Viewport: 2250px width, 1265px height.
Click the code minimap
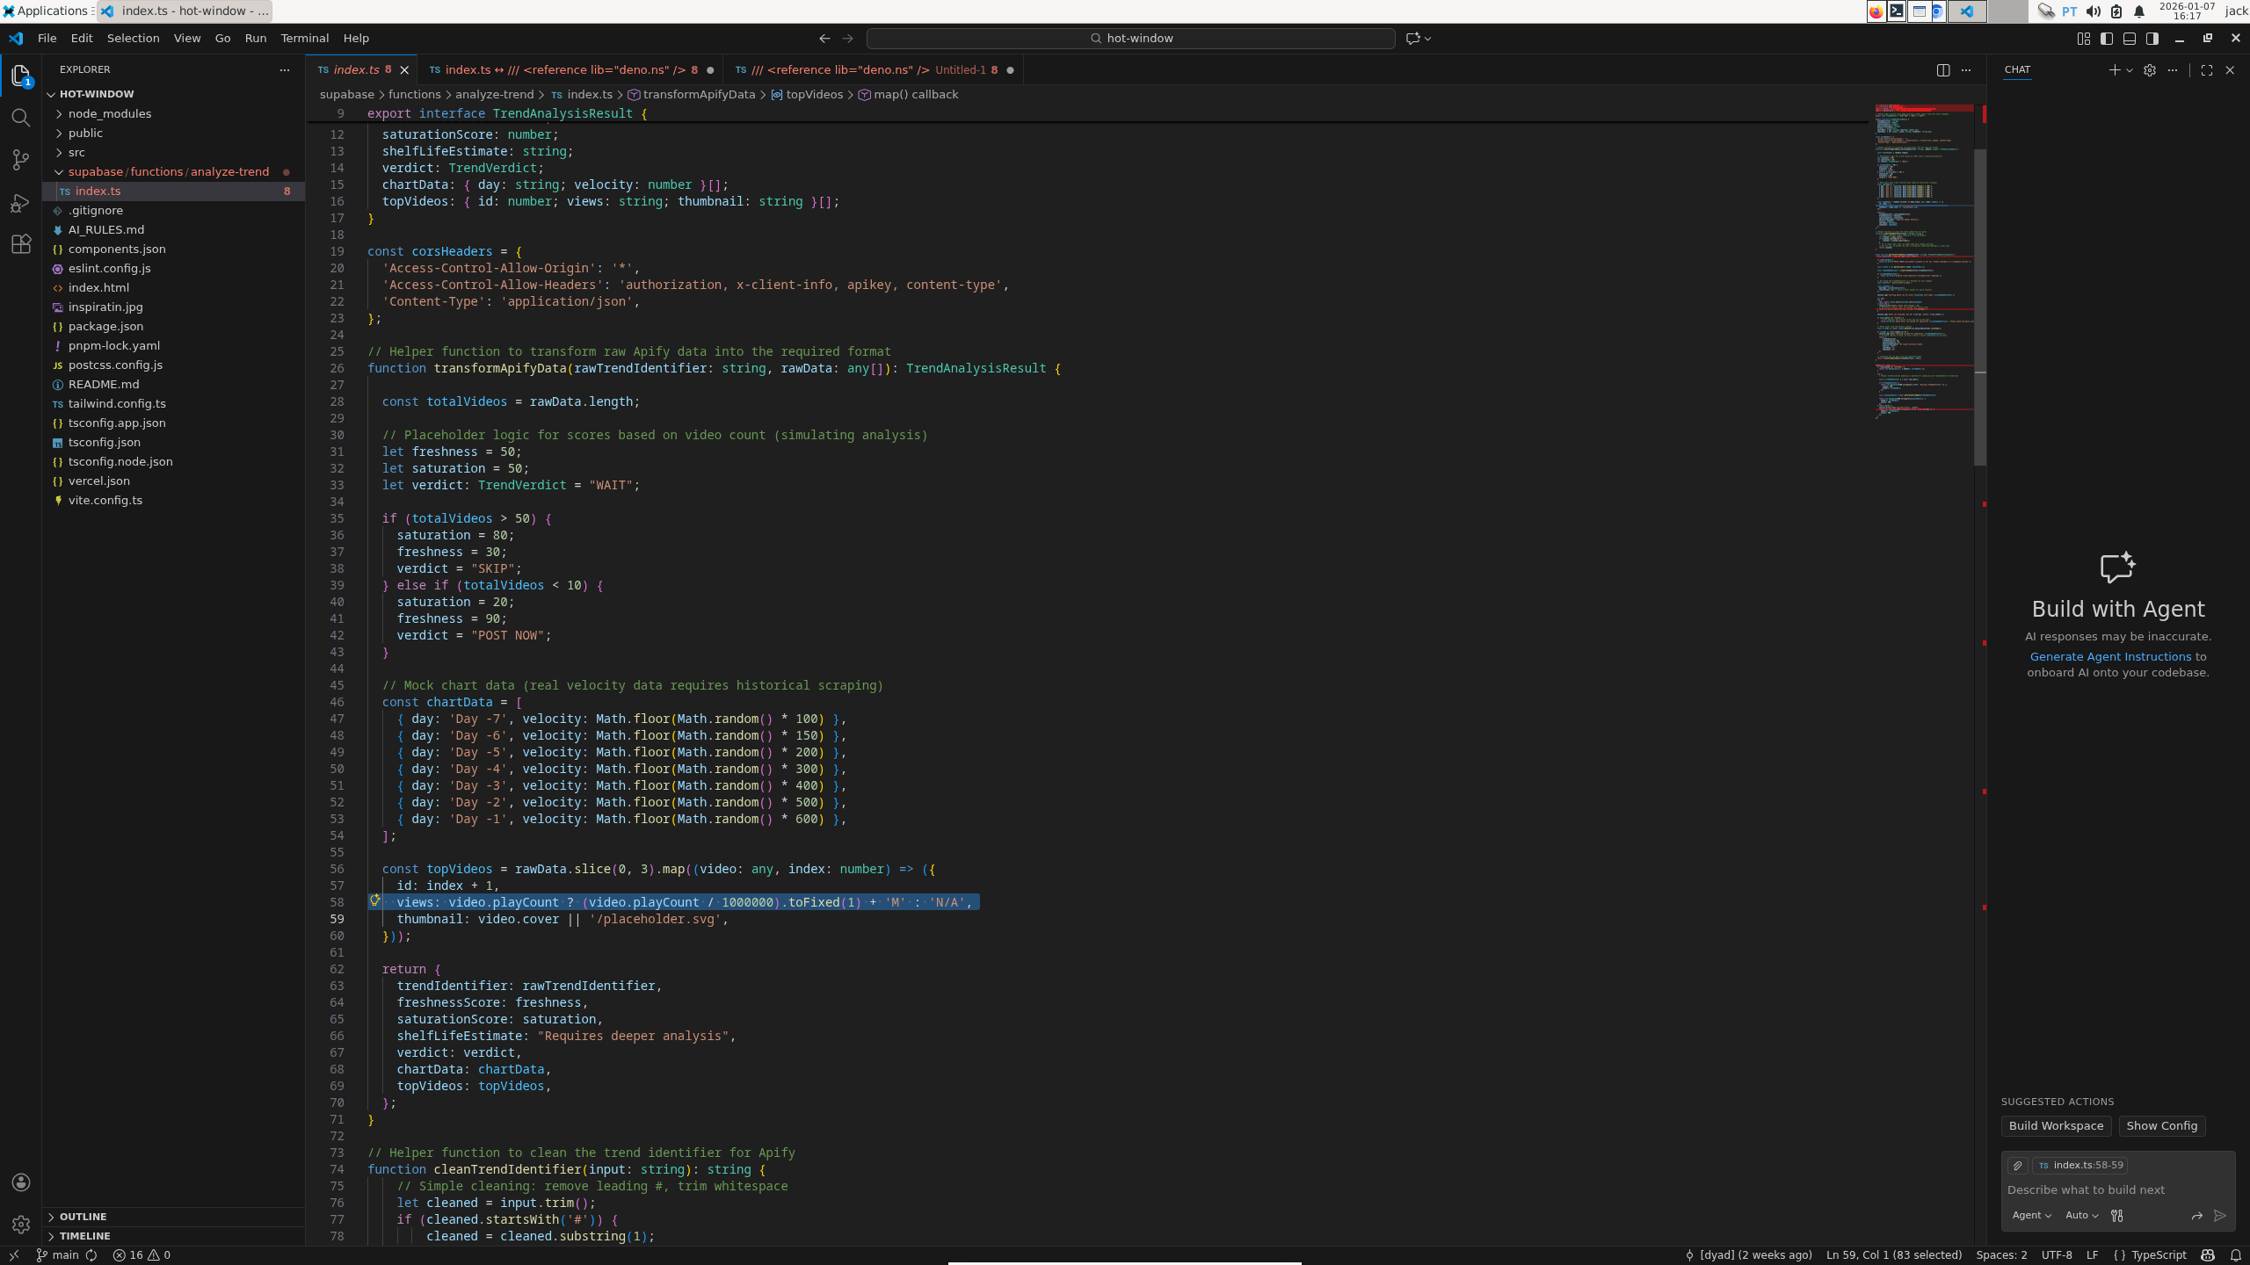[1923, 264]
